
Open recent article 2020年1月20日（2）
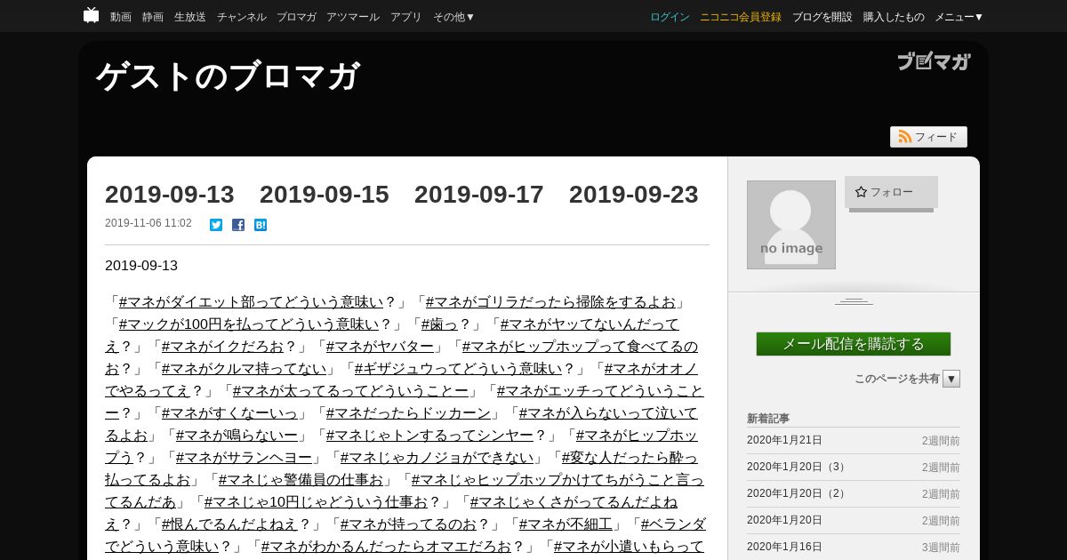pyautogui.click(x=798, y=493)
